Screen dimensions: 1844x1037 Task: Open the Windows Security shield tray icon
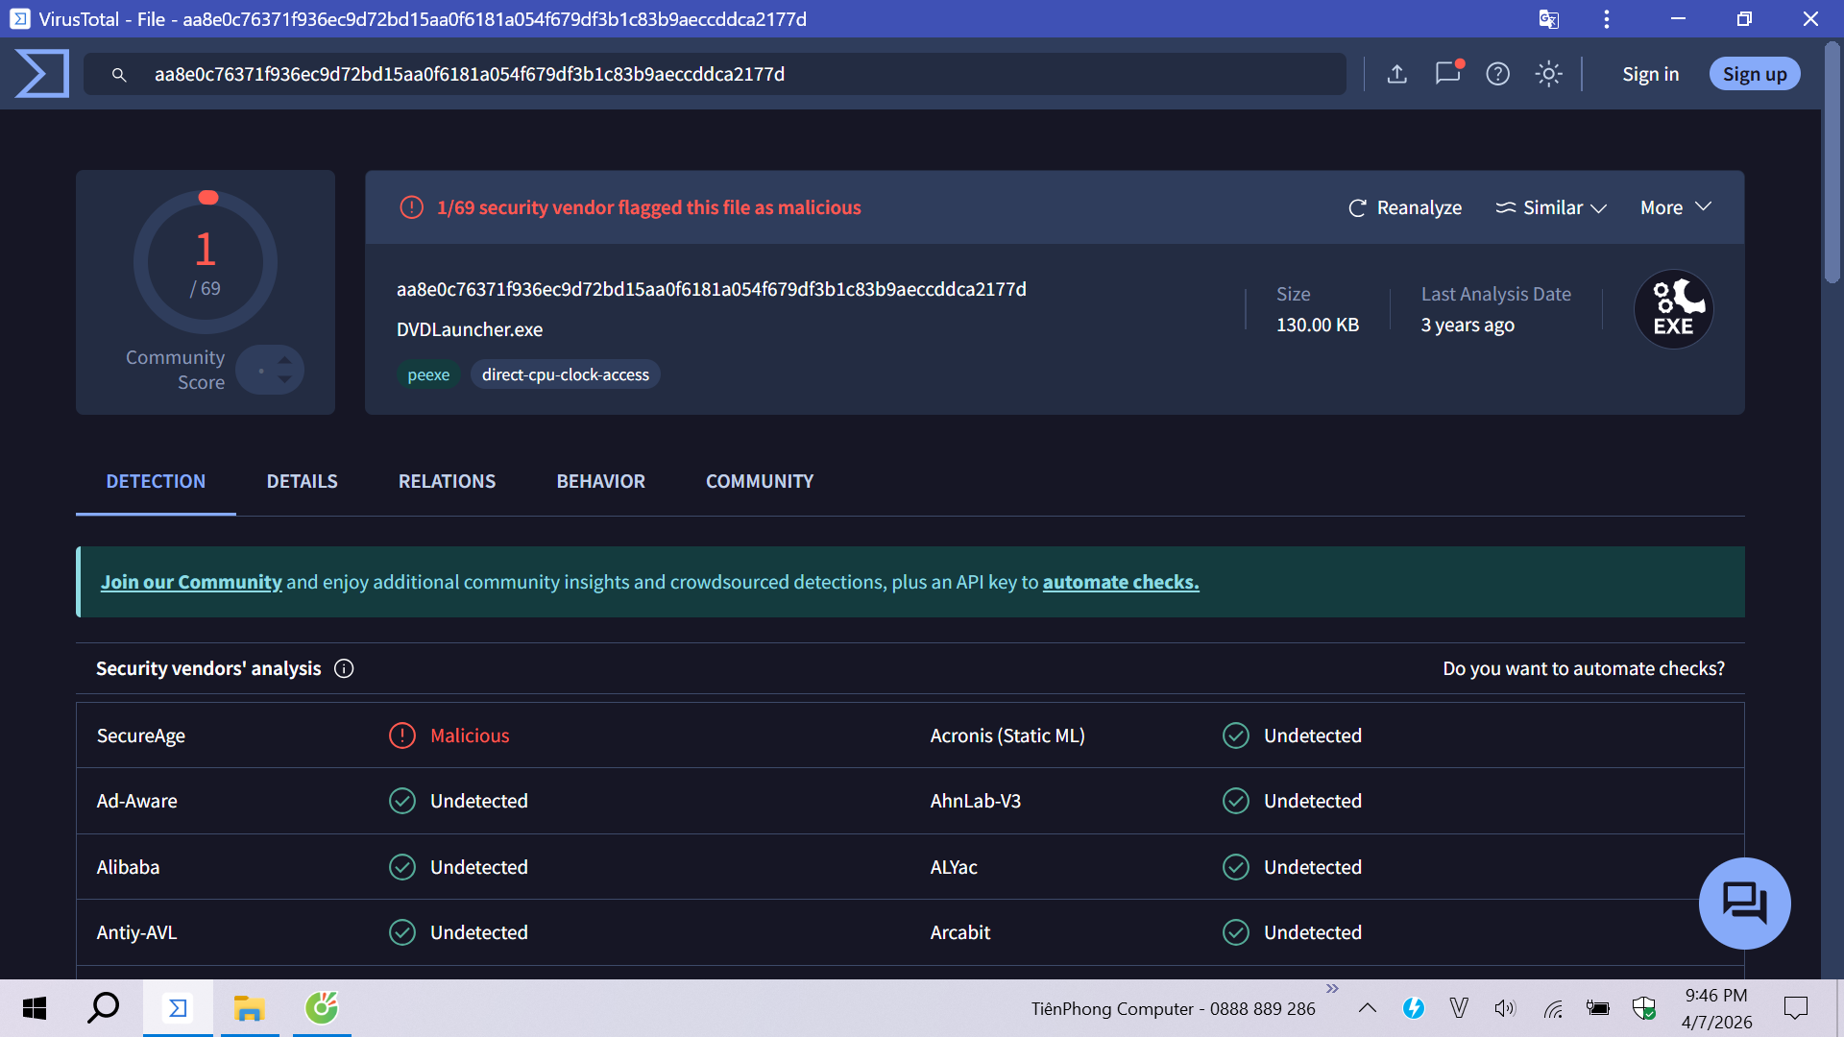[1643, 1008]
